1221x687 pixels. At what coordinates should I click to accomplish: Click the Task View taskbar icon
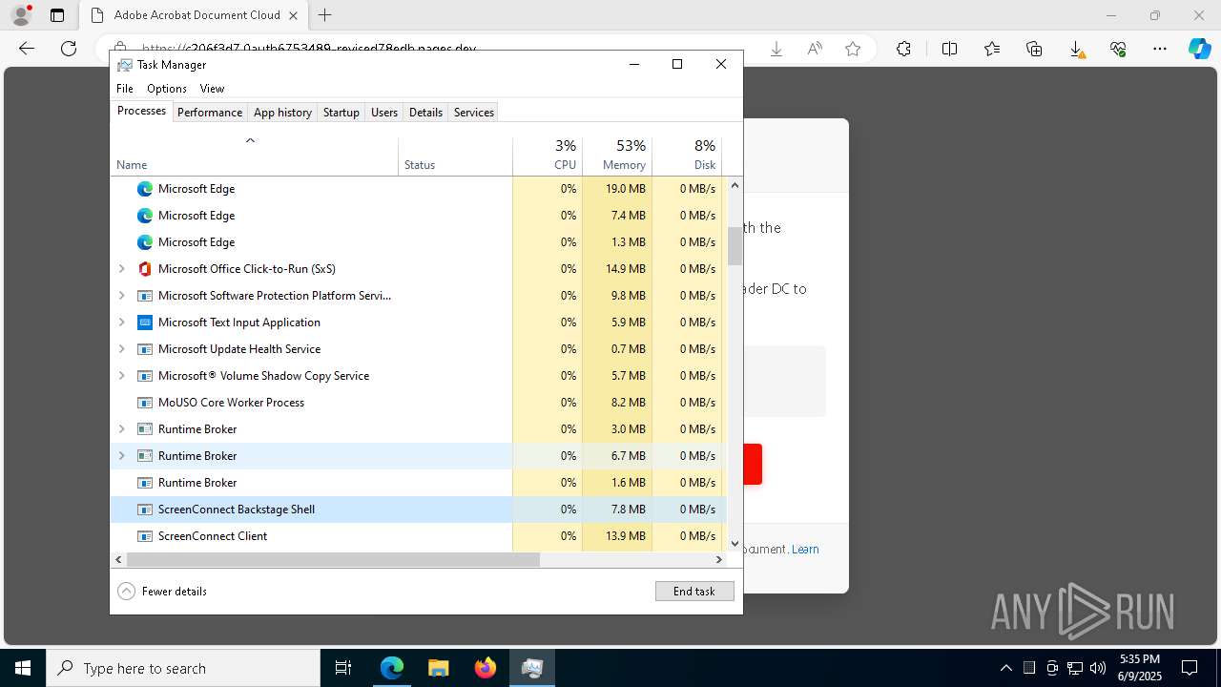tap(343, 668)
